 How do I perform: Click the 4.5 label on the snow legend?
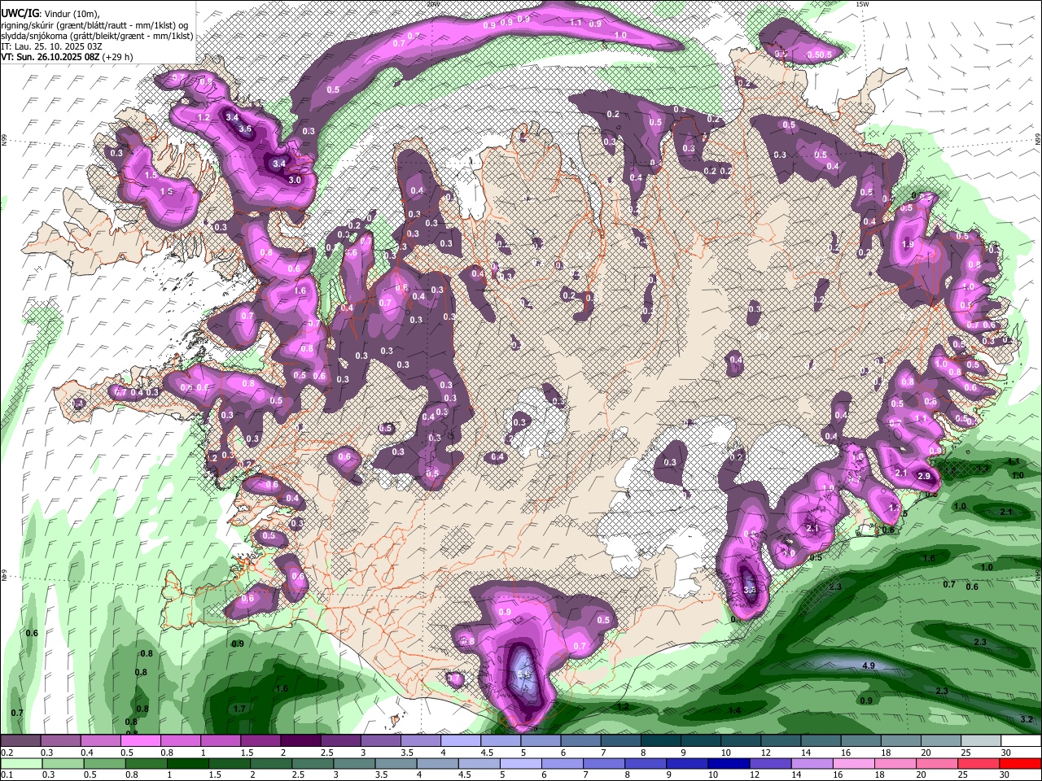tap(488, 753)
